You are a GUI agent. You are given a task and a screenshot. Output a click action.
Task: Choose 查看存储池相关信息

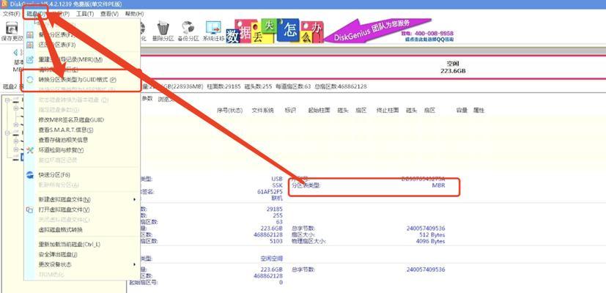63,140
